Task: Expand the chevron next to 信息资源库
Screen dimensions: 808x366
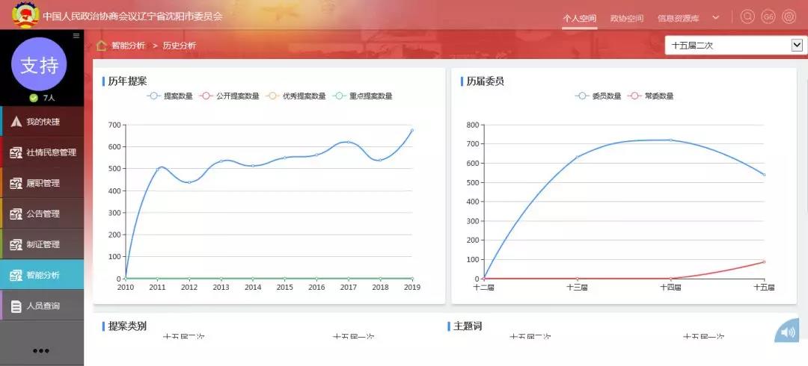Action: (x=716, y=17)
